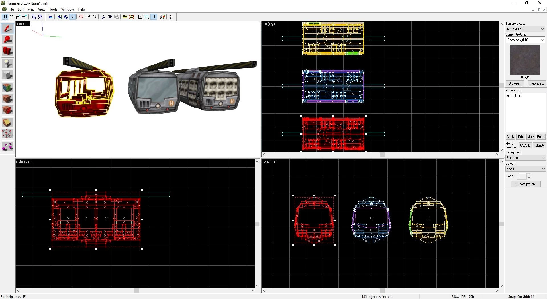
Task: Click the Browse... texture button
Action: click(x=515, y=83)
